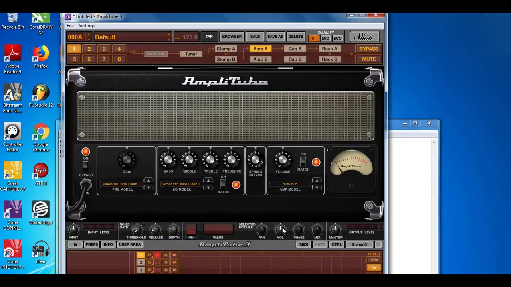Click the Spring Reverb knob
This screenshot has width=511, height=287.
pos(255,160)
